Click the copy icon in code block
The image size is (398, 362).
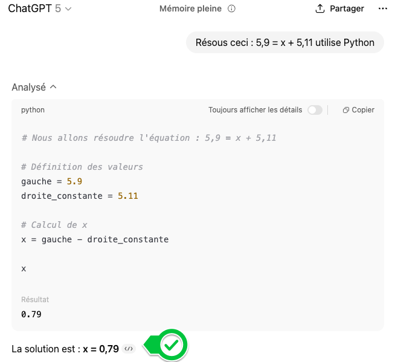click(345, 110)
